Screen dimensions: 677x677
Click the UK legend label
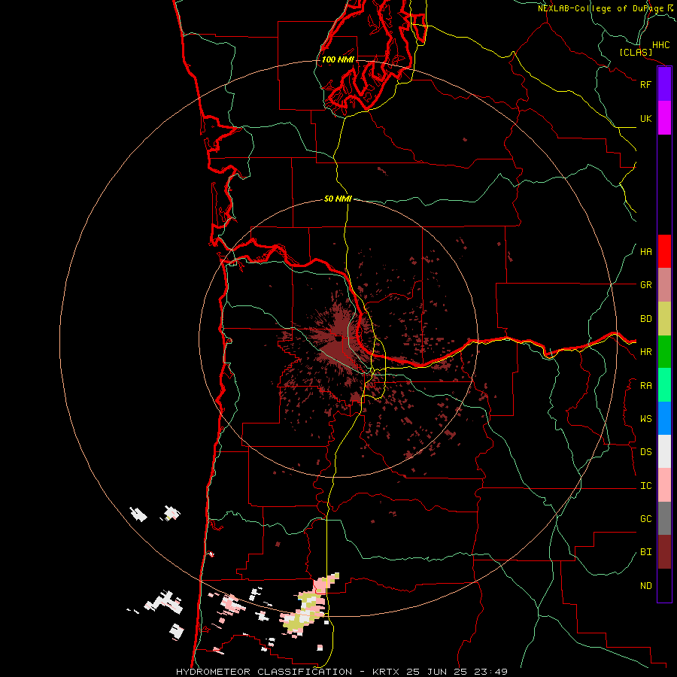645,118
